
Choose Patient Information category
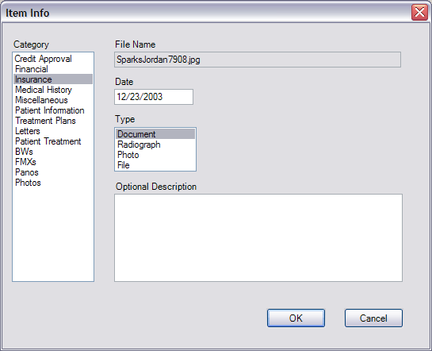tap(53, 110)
